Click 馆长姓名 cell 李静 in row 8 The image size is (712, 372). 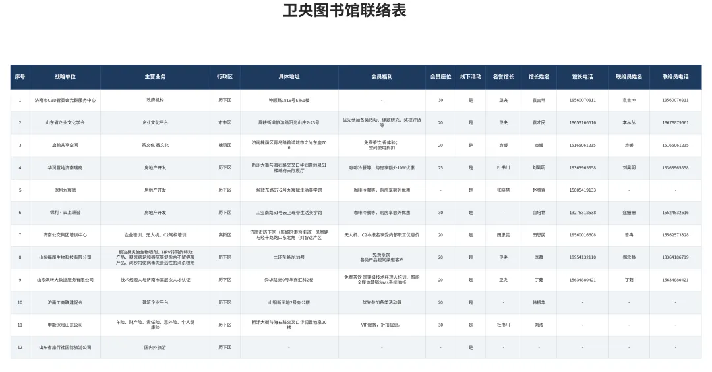click(539, 257)
